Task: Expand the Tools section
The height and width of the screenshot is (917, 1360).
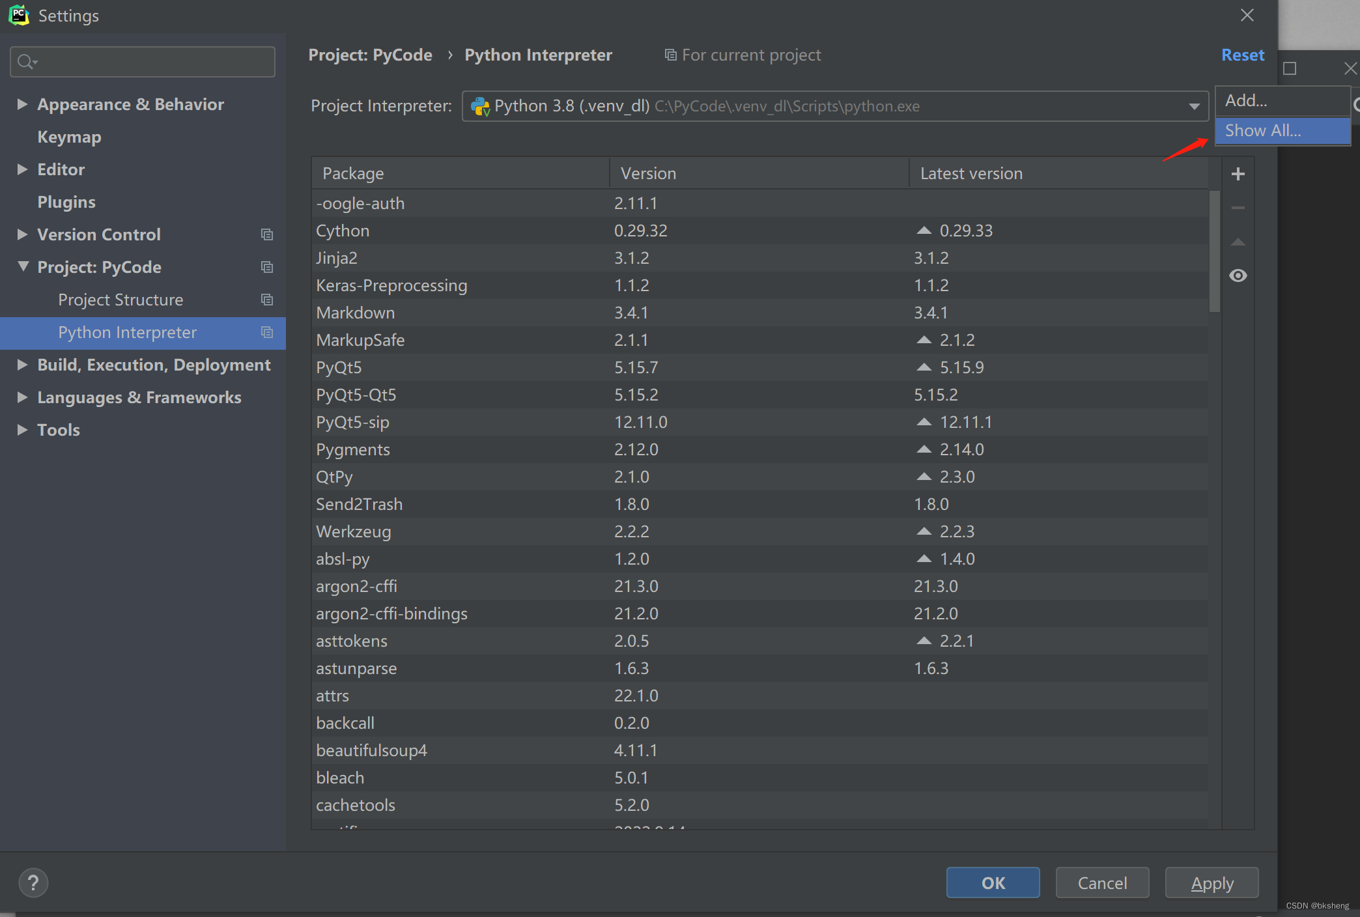Action: (22, 430)
